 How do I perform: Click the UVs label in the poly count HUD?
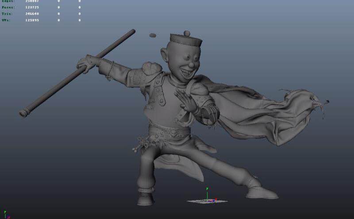(x=6, y=20)
